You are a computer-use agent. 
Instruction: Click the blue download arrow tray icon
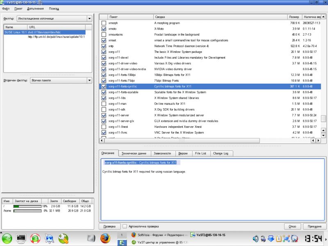click(x=271, y=239)
